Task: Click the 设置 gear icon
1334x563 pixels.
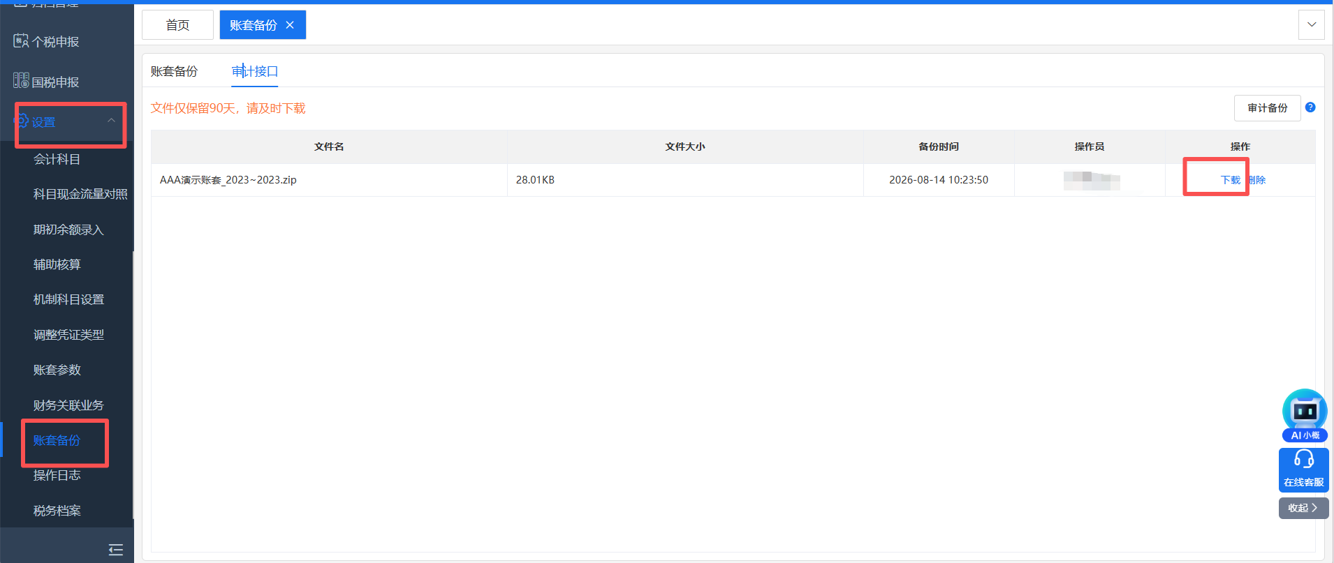Action: (x=22, y=121)
